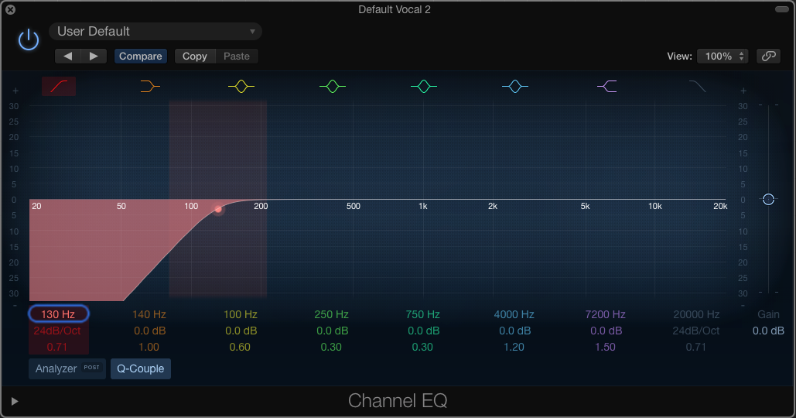This screenshot has width=796, height=418.
Task: Click the 750 Hz frequency value
Action: click(x=423, y=314)
